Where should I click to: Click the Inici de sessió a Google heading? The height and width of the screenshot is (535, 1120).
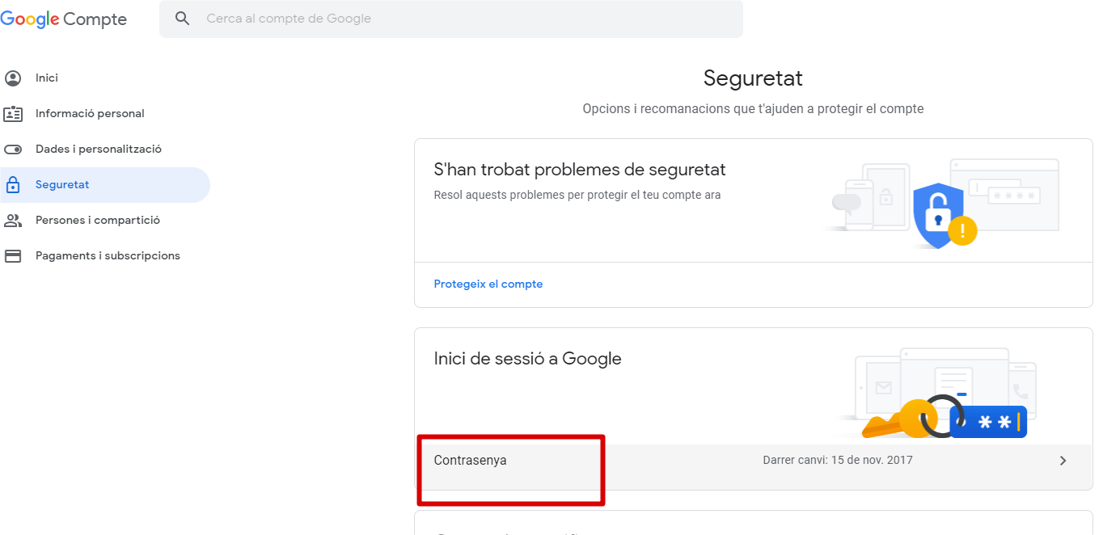point(527,359)
